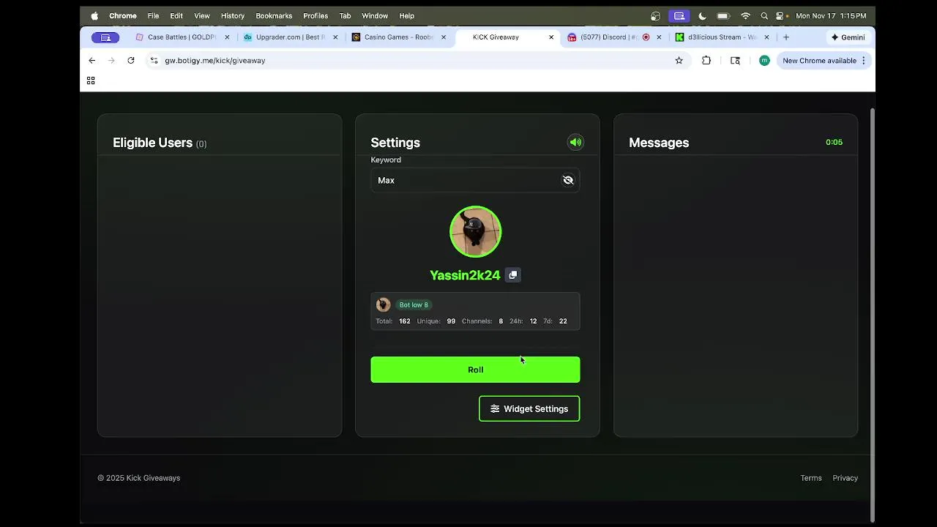Open the Tab menu
Screen dimensions: 937x527
point(345,15)
